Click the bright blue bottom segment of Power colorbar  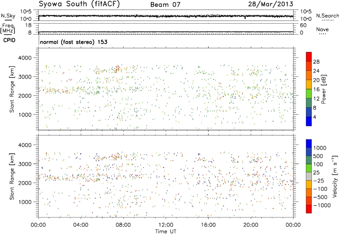point(309,121)
